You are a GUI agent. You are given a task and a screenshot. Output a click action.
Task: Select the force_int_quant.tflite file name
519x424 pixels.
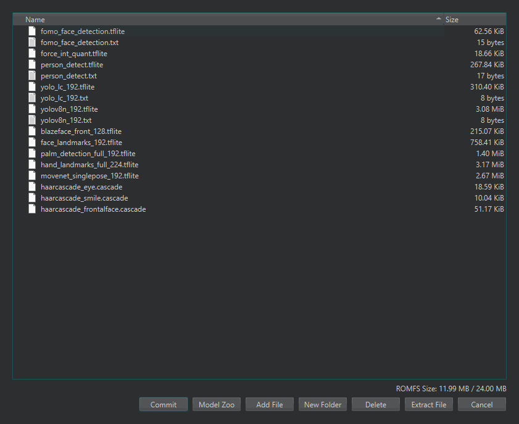click(74, 54)
